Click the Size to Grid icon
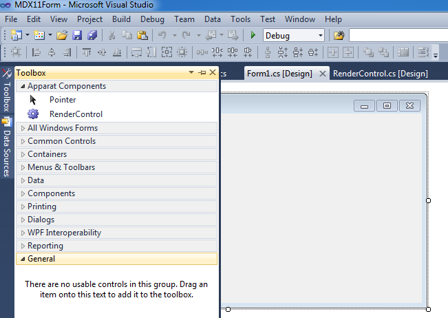Screen dimensions: 448x318 click(182, 52)
